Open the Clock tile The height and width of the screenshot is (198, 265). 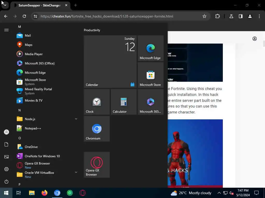97,102
